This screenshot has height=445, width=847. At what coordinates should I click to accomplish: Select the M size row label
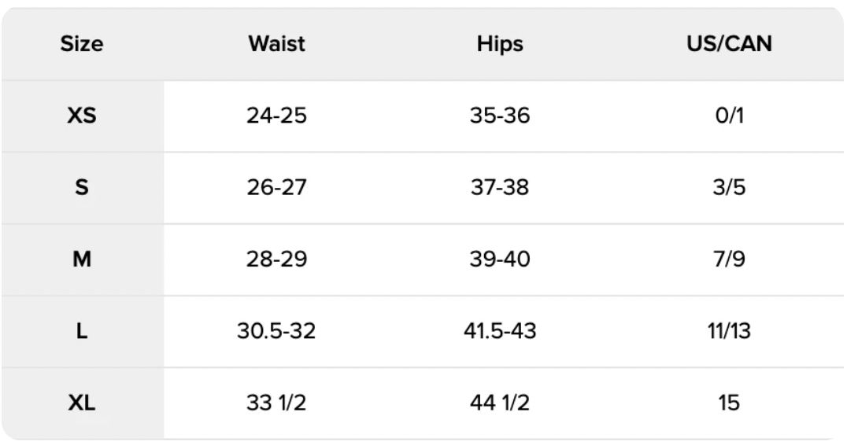[x=82, y=260]
